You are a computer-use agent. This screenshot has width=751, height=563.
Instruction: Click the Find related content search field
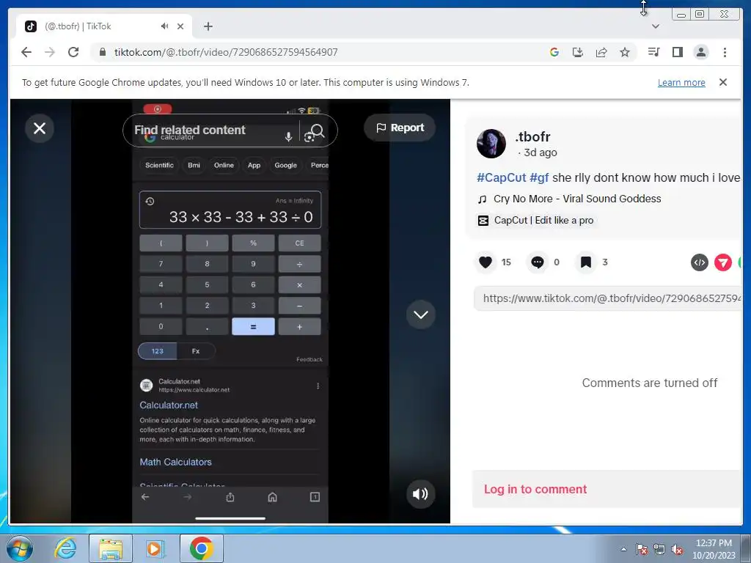click(209, 130)
